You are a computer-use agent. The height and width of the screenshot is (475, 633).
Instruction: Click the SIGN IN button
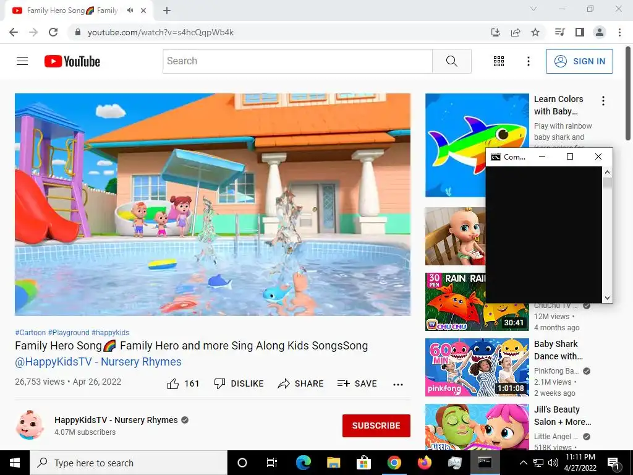[579, 61]
